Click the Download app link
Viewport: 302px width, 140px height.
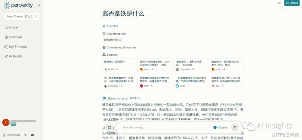click(11, 135)
